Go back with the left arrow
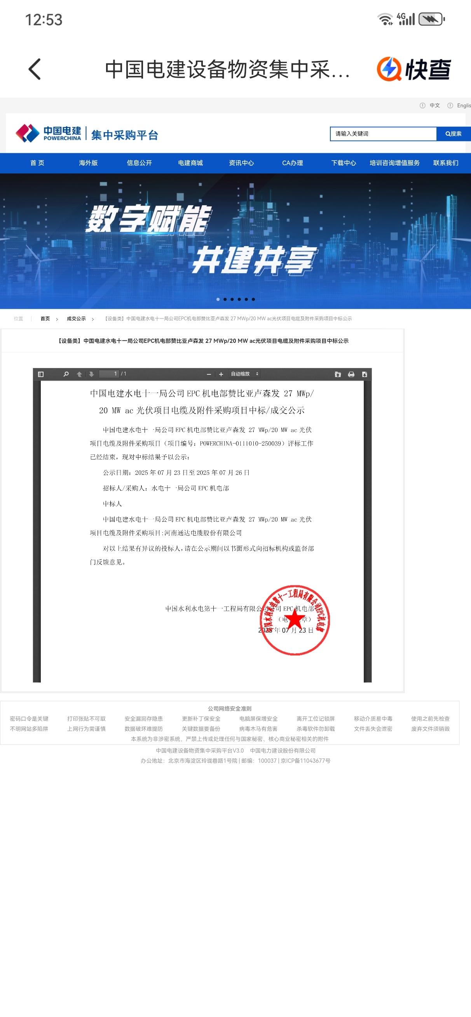This screenshot has height=1017, width=471. point(35,69)
